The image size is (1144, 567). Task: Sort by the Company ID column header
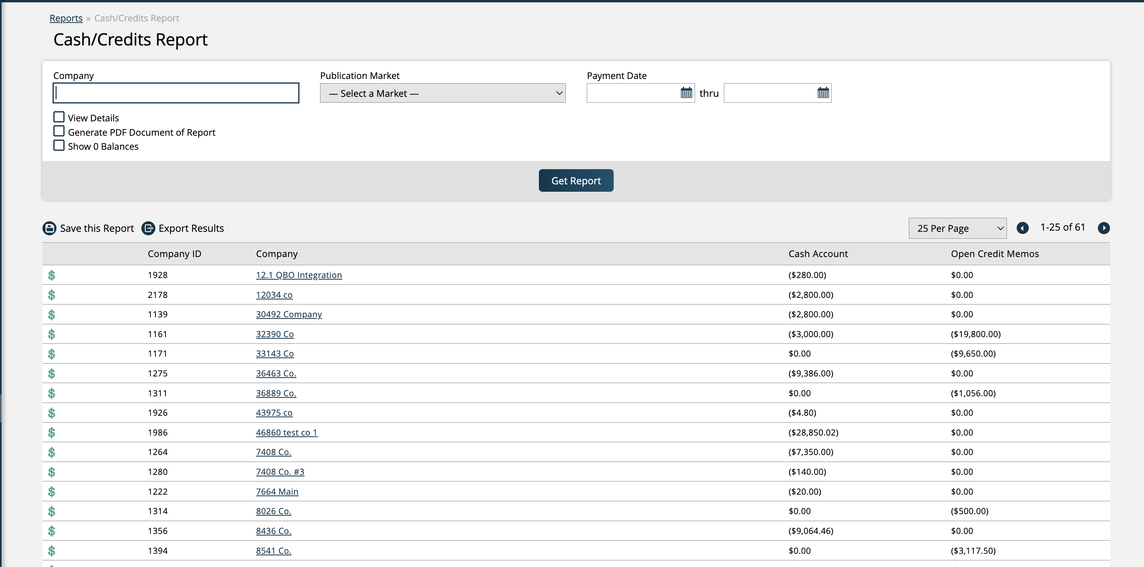point(174,254)
